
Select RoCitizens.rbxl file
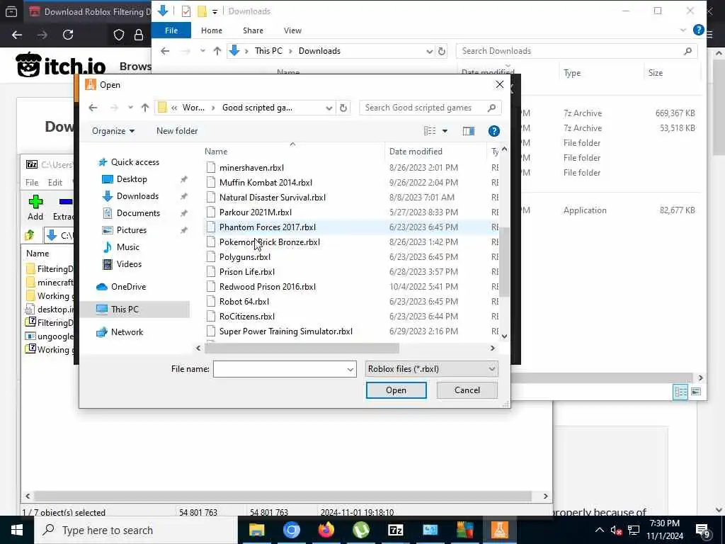(x=247, y=317)
